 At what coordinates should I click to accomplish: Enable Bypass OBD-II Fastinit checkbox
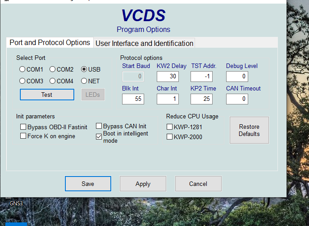coord(23,127)
